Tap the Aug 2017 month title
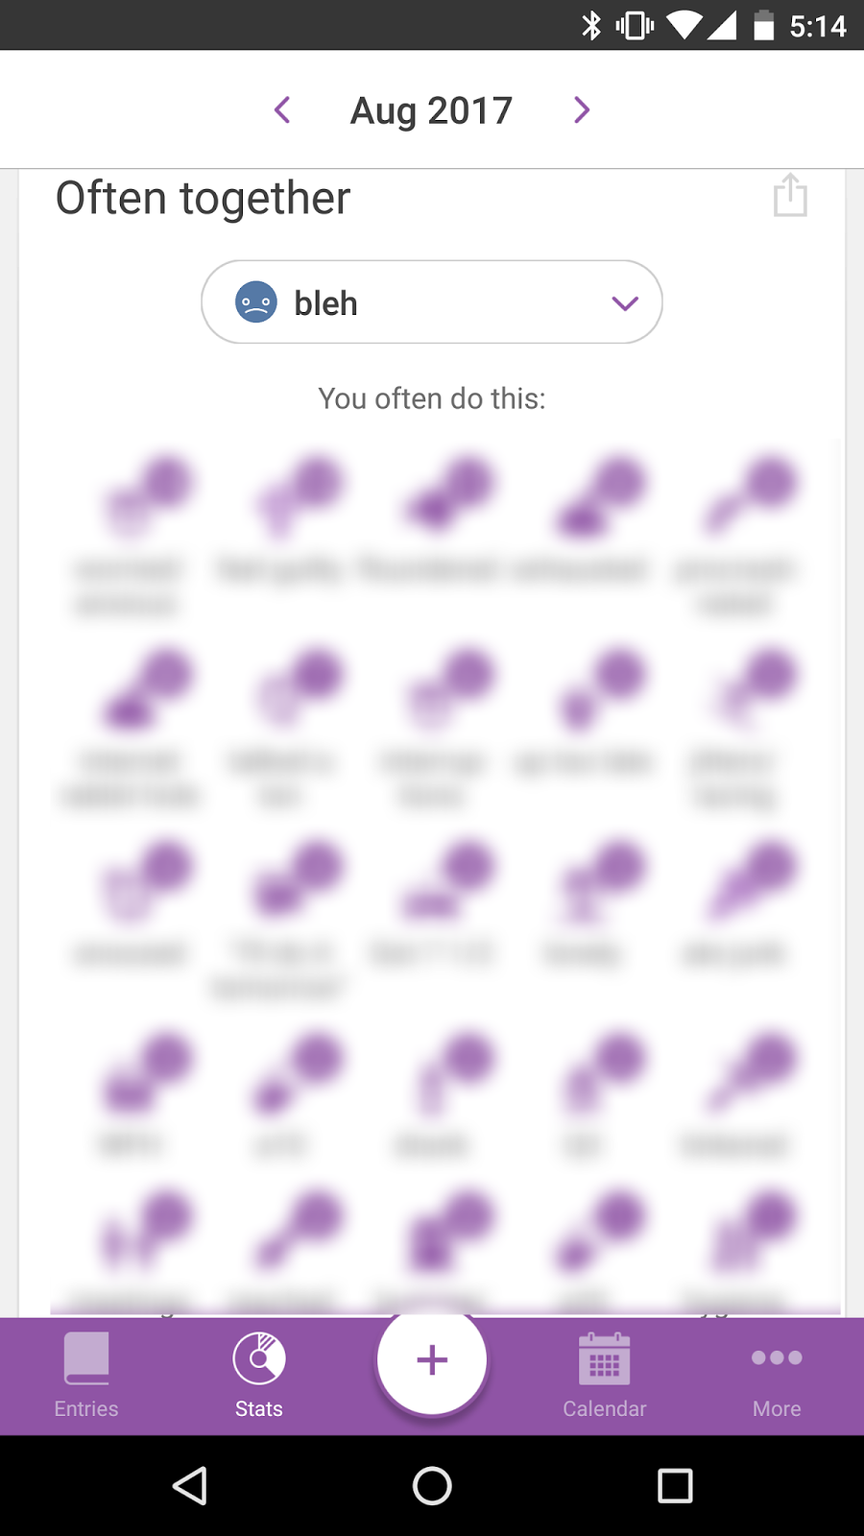Viewport: 864px width, 1536px height. [431, 110]
